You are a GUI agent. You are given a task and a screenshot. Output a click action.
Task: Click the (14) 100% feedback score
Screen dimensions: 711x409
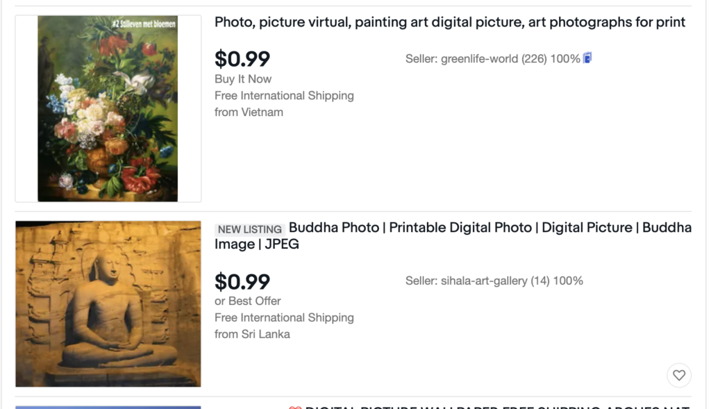click(x=557, y=281)
